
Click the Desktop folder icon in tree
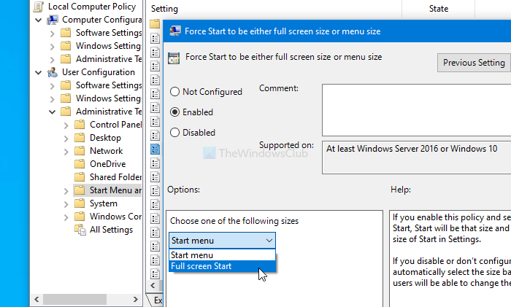(80, 138)
